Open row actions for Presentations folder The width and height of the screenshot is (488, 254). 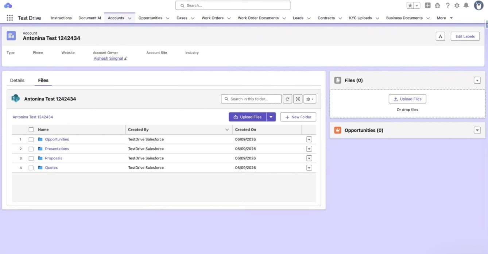[x=309, y=149]
